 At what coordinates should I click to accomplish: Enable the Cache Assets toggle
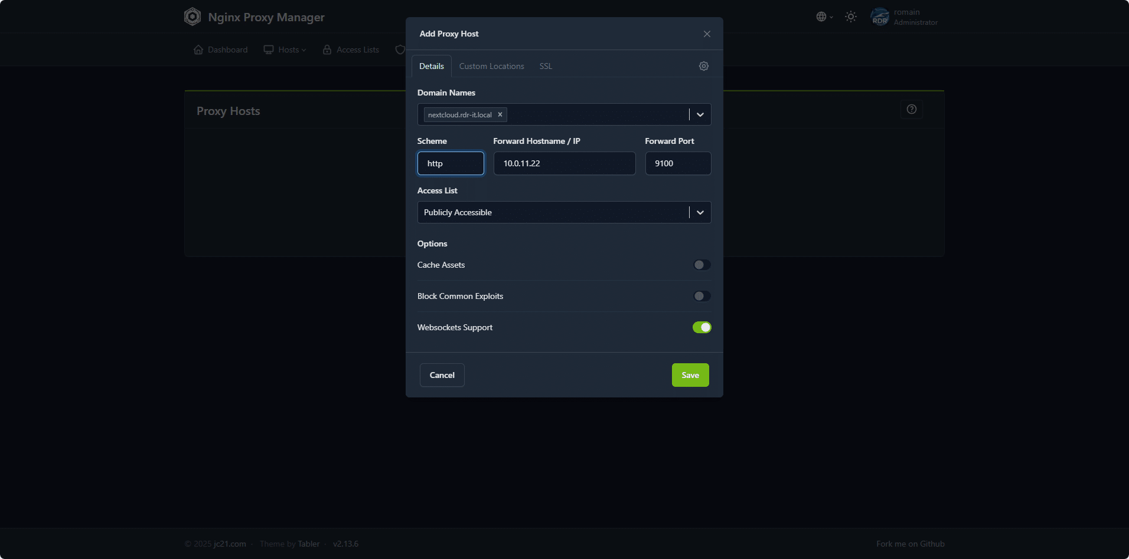click(x=701, y=265)
